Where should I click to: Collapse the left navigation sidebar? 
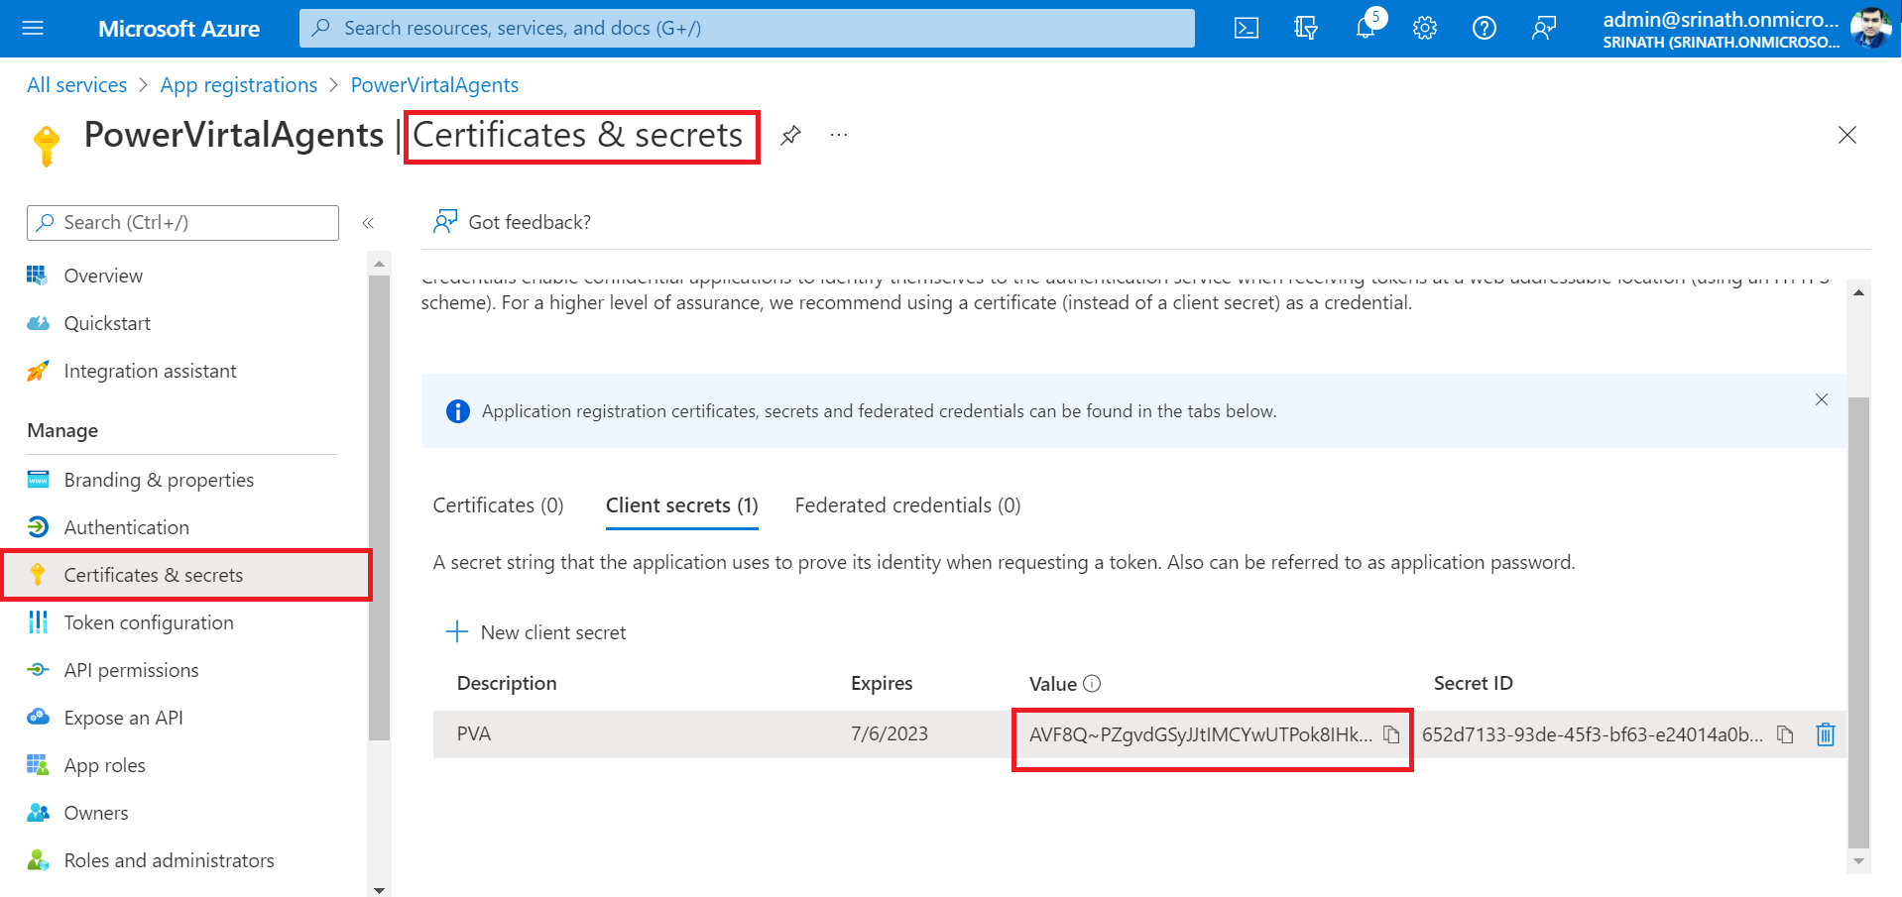(368, 223)
